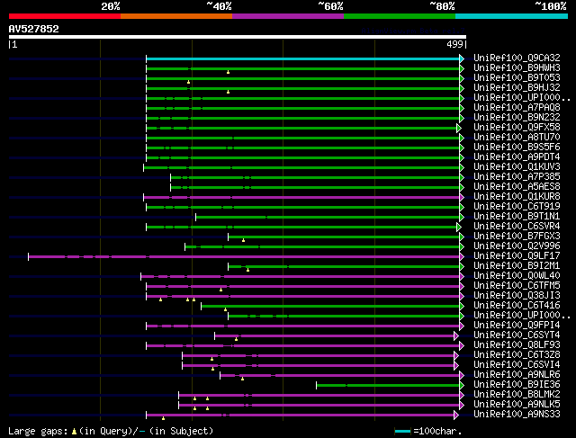
Task: Click position 499 end label of query
Action: 454,44
